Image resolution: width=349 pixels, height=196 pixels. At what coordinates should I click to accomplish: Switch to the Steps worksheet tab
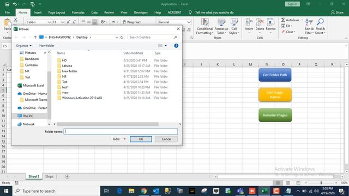(49, 176)
